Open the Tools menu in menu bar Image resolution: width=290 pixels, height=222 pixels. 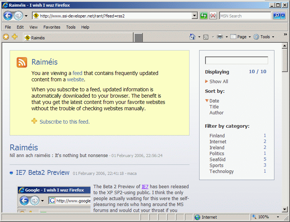(x=71, y=27)
